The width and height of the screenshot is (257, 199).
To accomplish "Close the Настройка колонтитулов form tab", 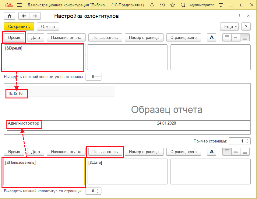I will point(248,16).
